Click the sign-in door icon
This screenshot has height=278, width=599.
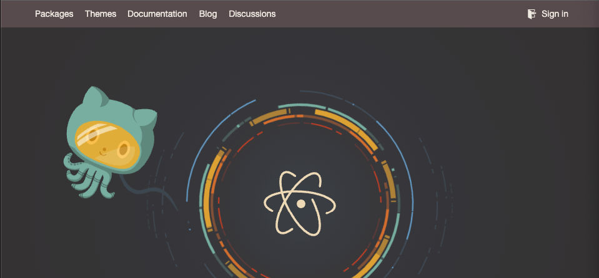[532, 14]
